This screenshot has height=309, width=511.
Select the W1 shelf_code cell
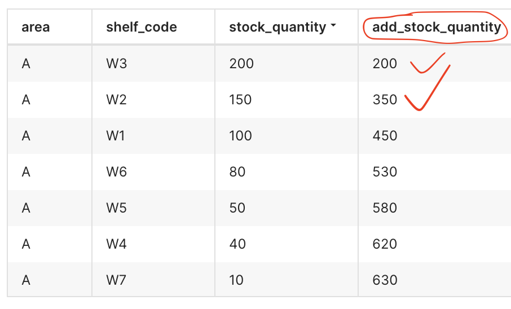117,136
